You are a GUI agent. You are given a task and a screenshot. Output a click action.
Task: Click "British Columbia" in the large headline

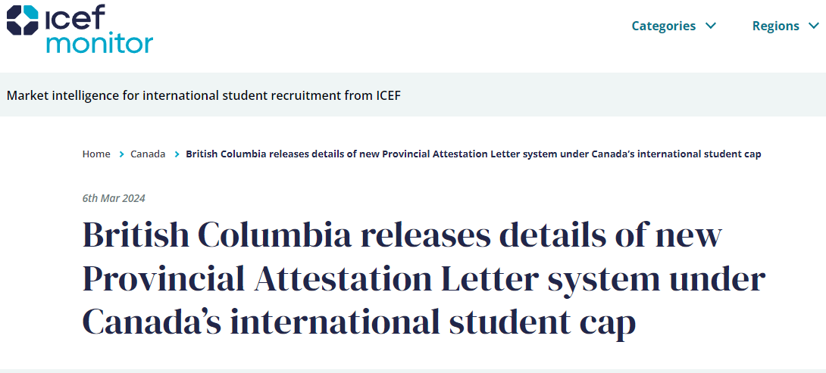pos(217,235)
